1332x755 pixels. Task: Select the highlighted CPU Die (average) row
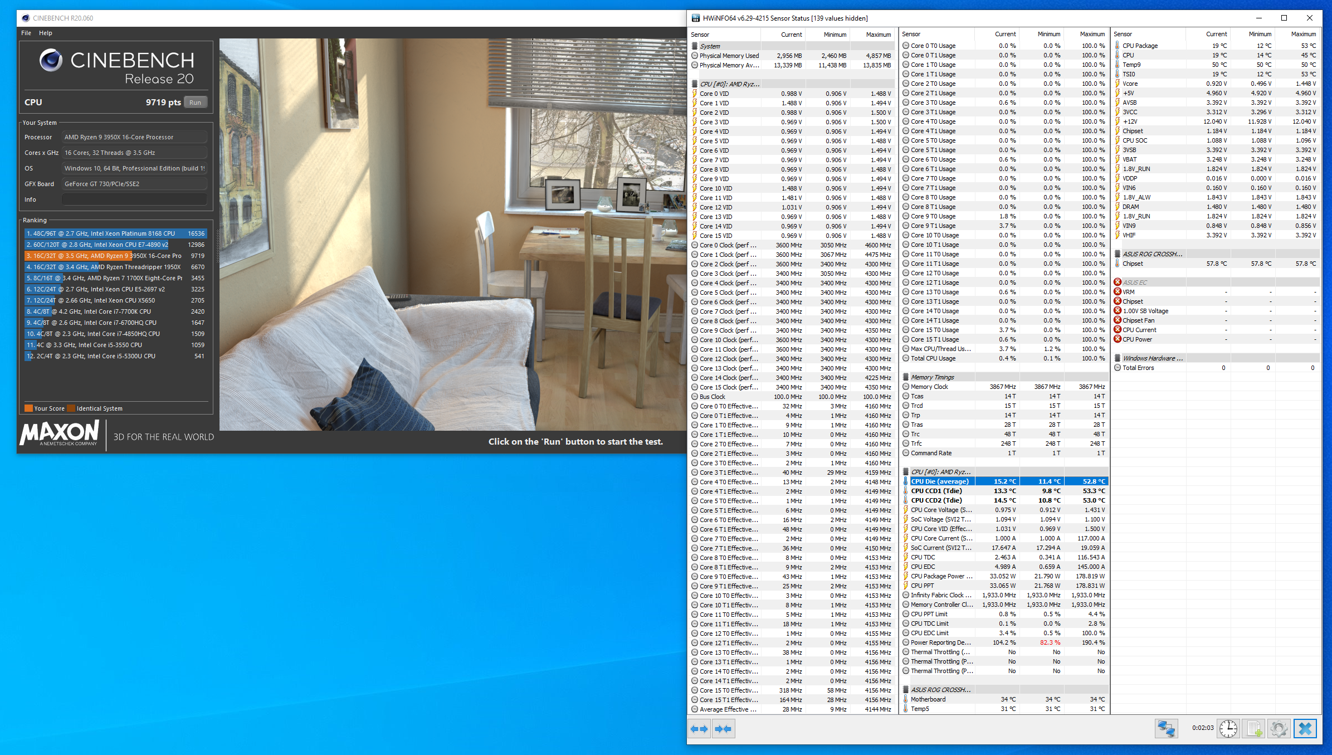point(1006,481)
